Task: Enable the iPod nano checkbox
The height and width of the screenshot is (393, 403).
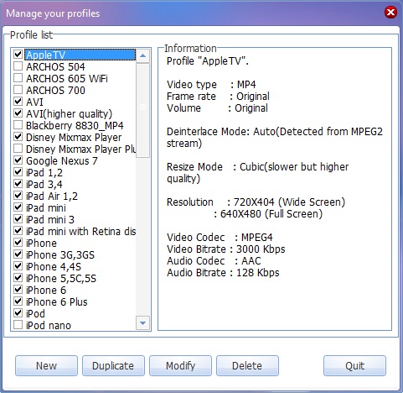Action: tap(18, 325)
